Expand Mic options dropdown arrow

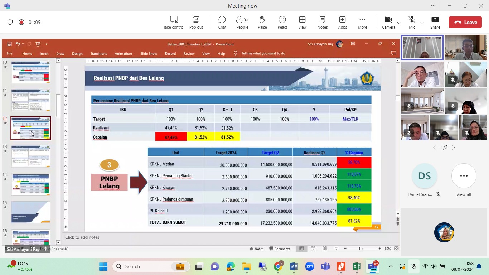point(422,23)
